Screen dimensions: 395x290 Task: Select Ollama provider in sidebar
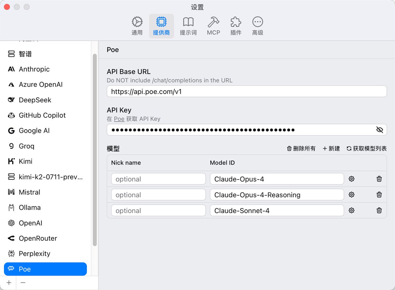click(x=45, y=207)
